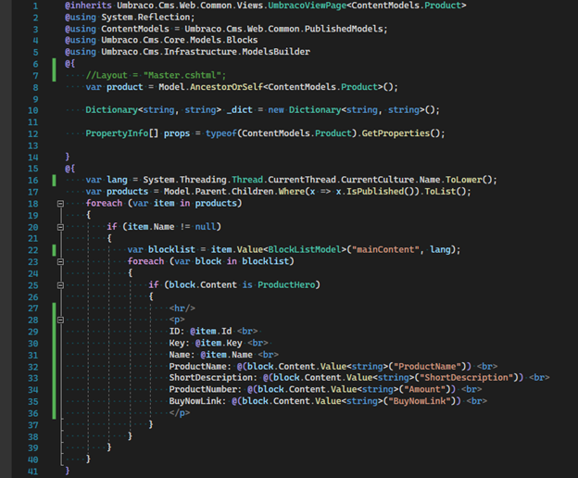
Task: Click line number 41 in the gutter
Action: [x=33, y=472]
